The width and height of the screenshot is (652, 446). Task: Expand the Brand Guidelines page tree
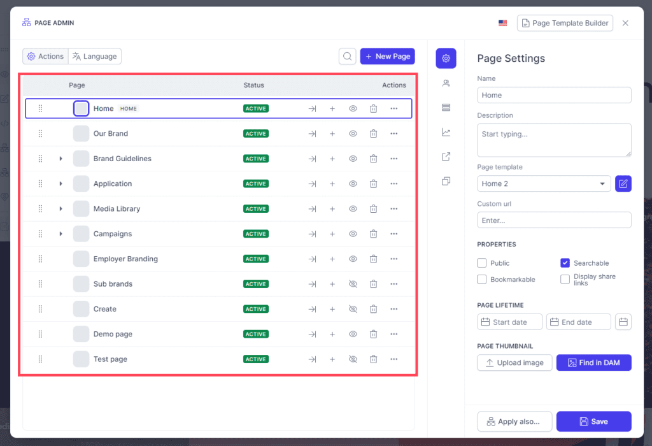click(60, 159)
